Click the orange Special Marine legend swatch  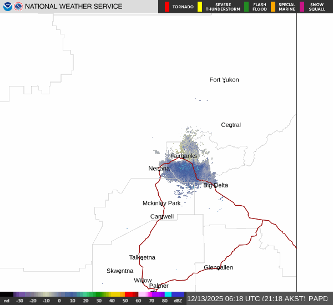click(273, 7)
